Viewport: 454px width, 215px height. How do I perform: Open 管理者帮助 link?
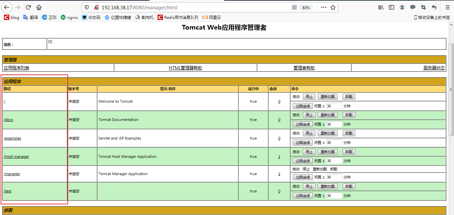(304, 68)
